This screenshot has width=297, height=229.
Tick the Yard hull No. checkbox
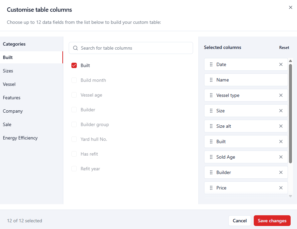[74, 139]
